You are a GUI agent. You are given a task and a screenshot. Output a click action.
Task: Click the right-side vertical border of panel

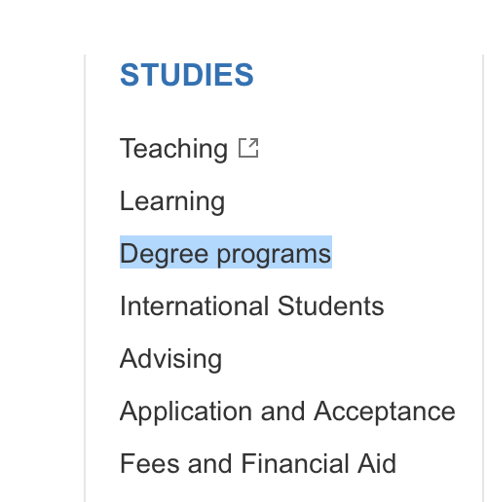tap(483, 278)
